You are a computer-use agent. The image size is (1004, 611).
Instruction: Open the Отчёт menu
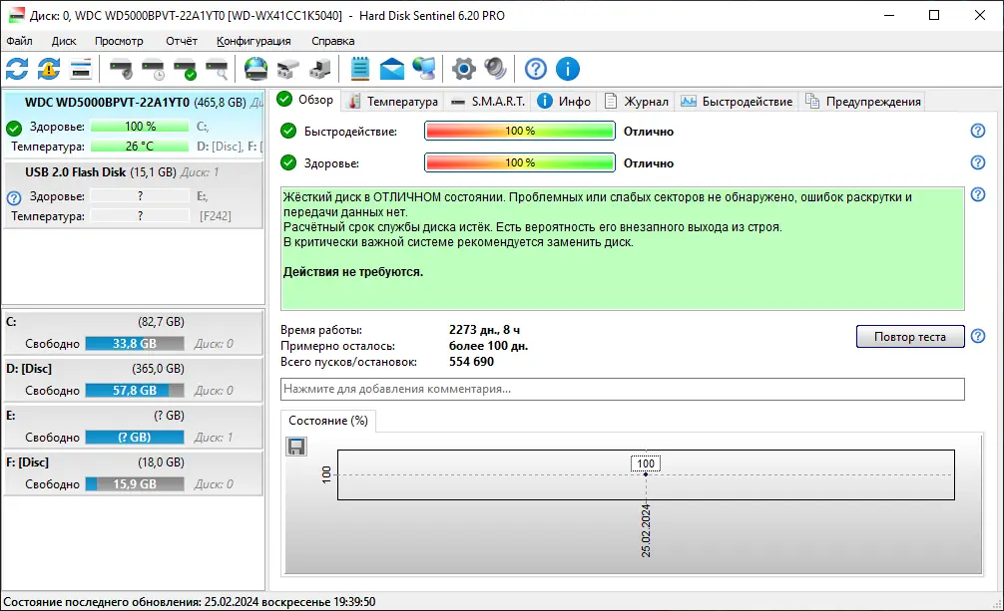pos(182,41)
